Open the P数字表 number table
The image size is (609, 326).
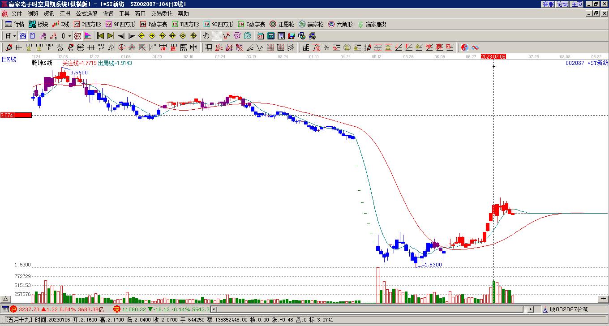click(x=154, y=24)
